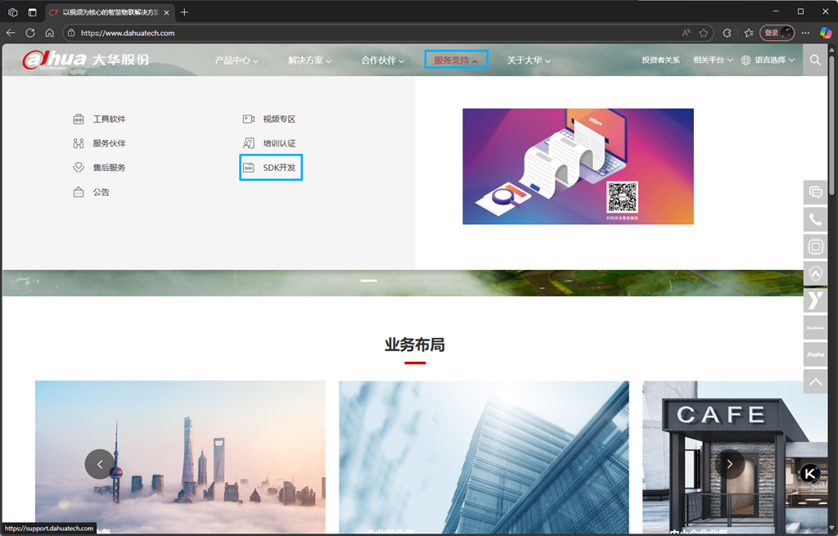Screen dimensions: 838x536
Task: Expand the 语言选择 language dropdown
Action: tap(768, 61)
